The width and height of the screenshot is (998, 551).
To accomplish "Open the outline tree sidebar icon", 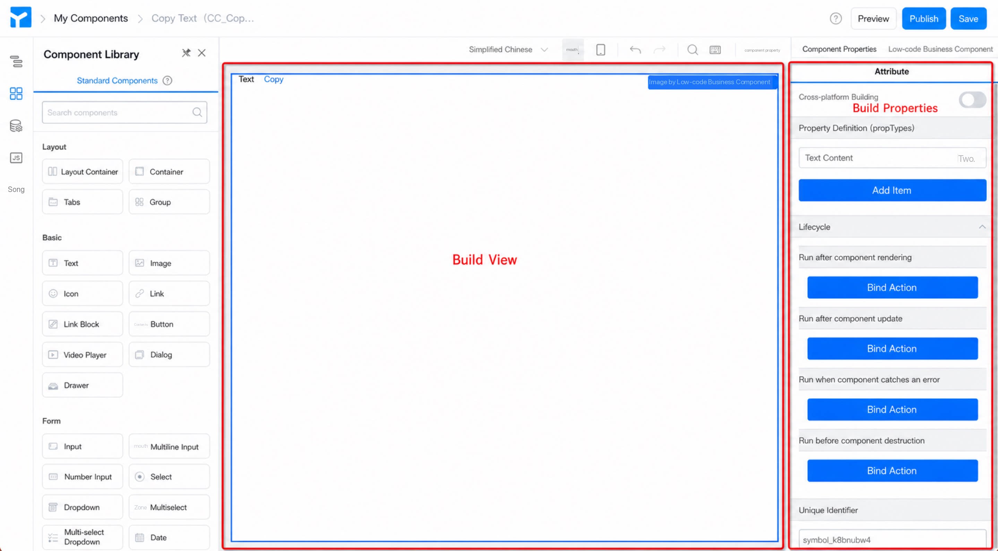I will tap(16, 61).
